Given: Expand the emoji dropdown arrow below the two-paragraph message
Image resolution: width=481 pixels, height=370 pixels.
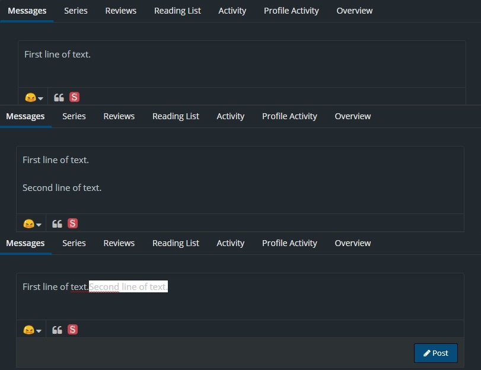Looking at the screenshot, I should tap(39, 225).
